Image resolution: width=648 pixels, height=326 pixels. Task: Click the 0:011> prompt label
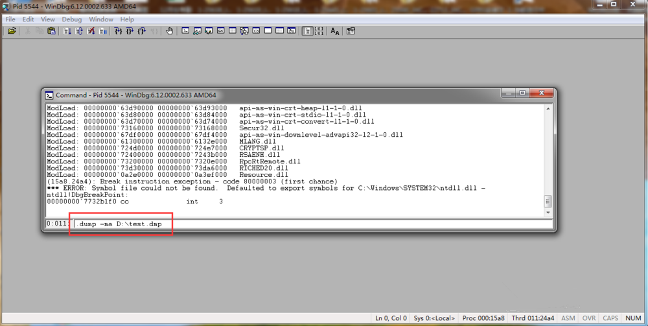coord(58,224)
